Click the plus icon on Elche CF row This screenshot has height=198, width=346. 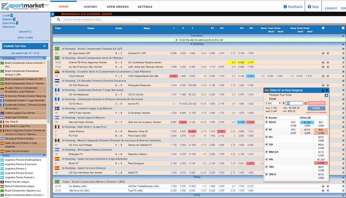323,163
